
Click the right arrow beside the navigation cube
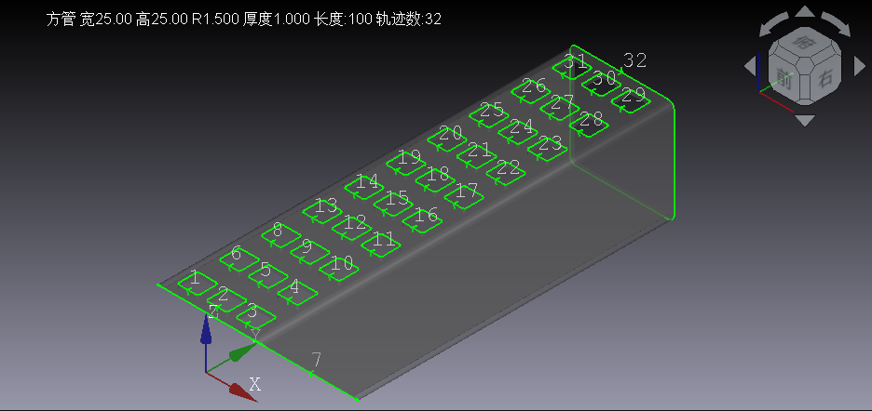click(x=860, y=66)
